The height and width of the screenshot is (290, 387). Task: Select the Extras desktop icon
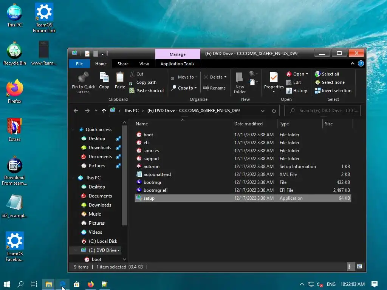[x=15, y=130]
